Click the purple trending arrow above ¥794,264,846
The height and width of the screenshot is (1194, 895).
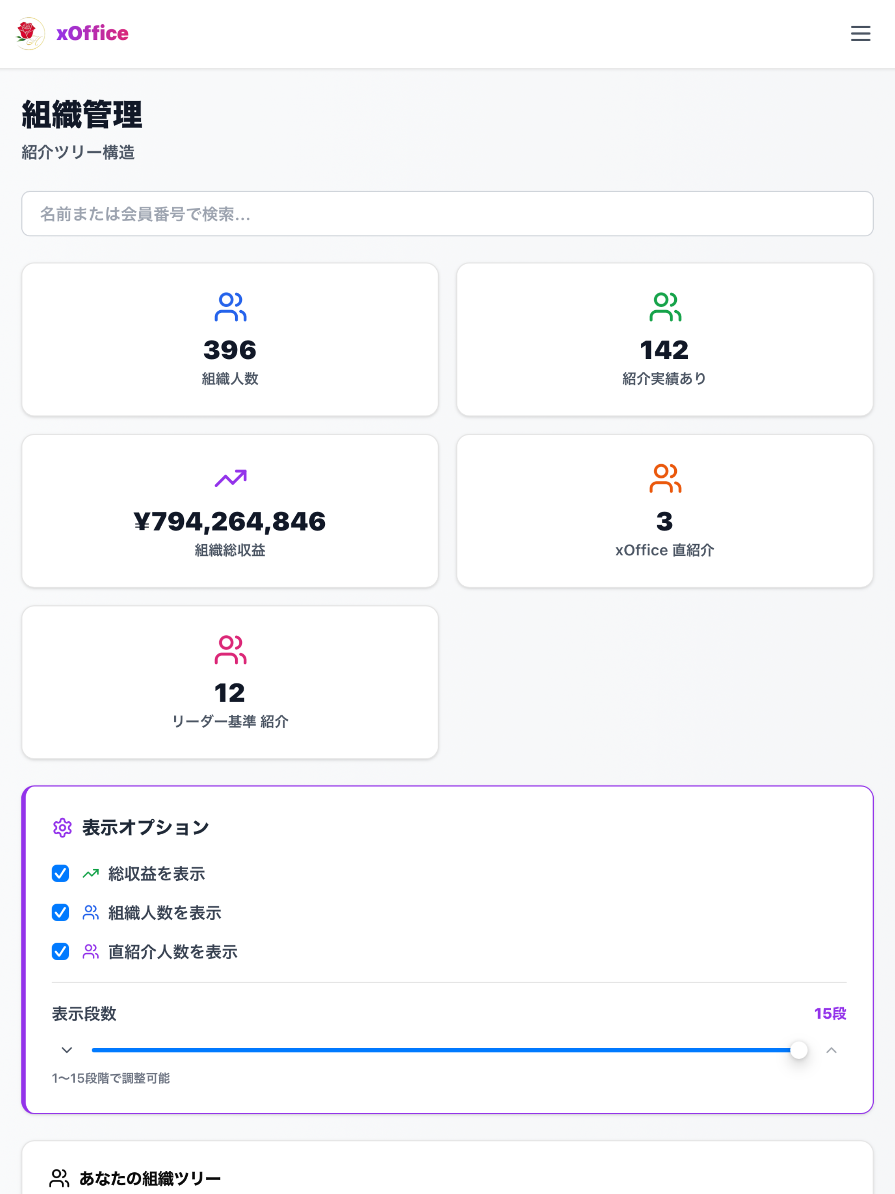pyautogui.click(x=230, y=478)
